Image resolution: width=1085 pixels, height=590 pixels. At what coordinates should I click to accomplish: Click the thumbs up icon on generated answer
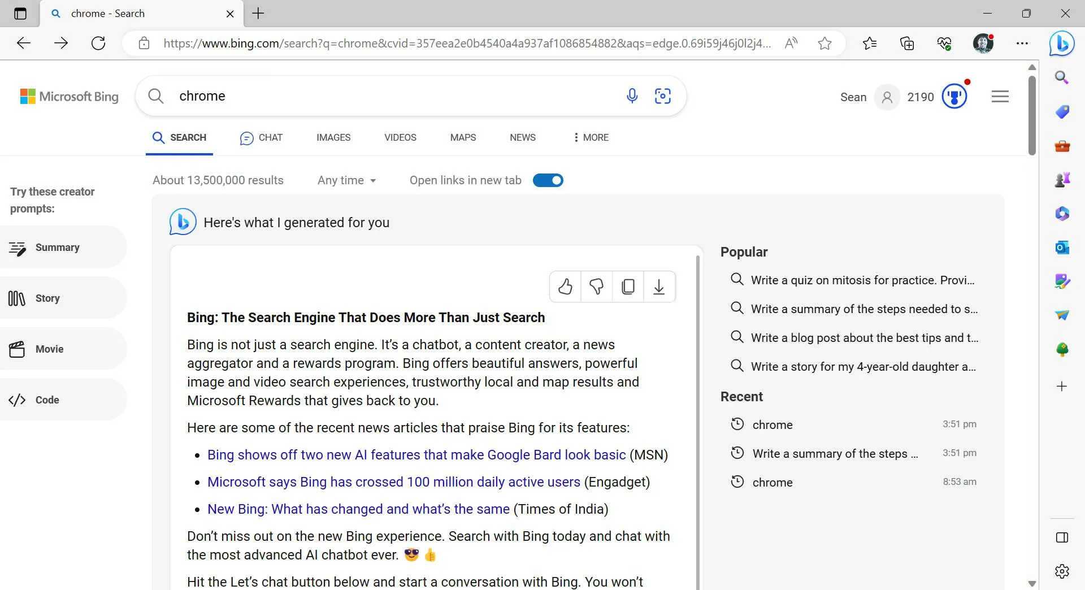point(565,287)
